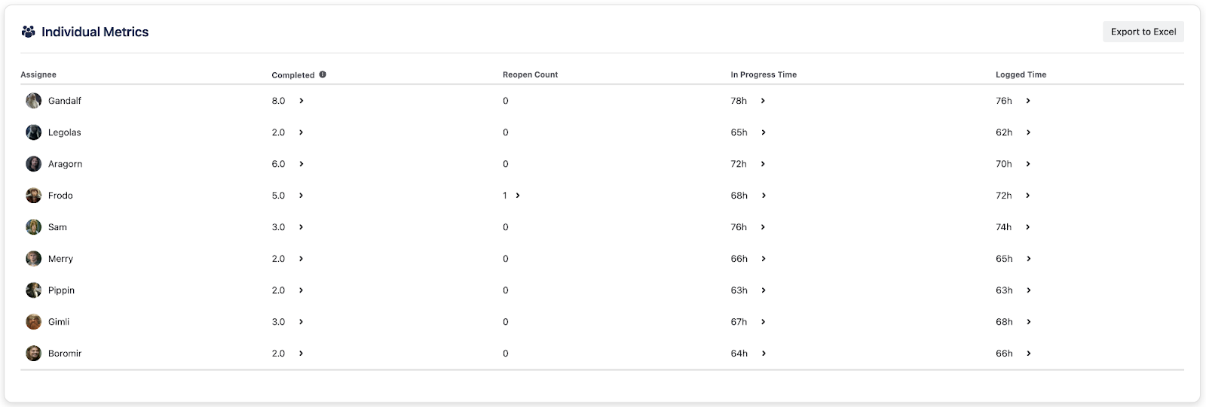Click the Reopen Count column header

pos(530,74)
